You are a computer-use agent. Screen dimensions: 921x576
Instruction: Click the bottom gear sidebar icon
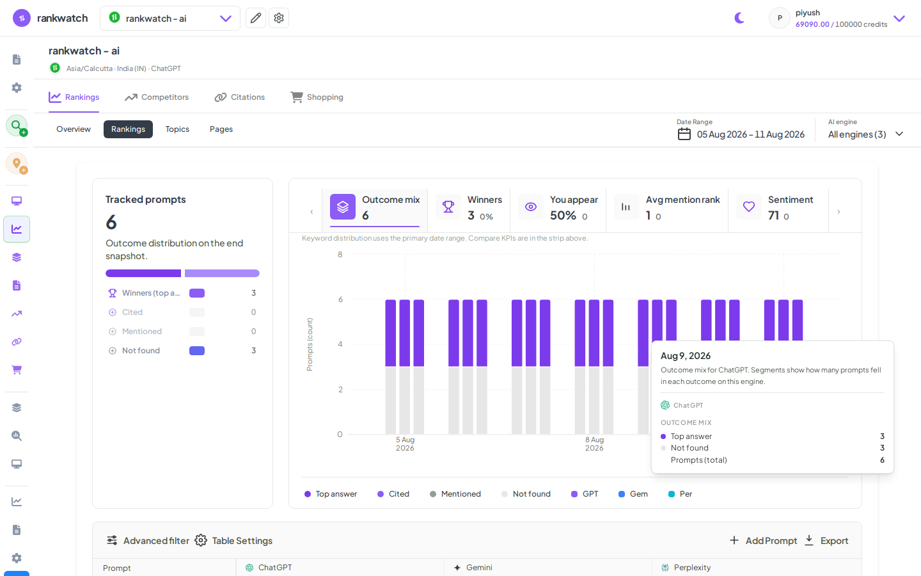coord(17,558)
